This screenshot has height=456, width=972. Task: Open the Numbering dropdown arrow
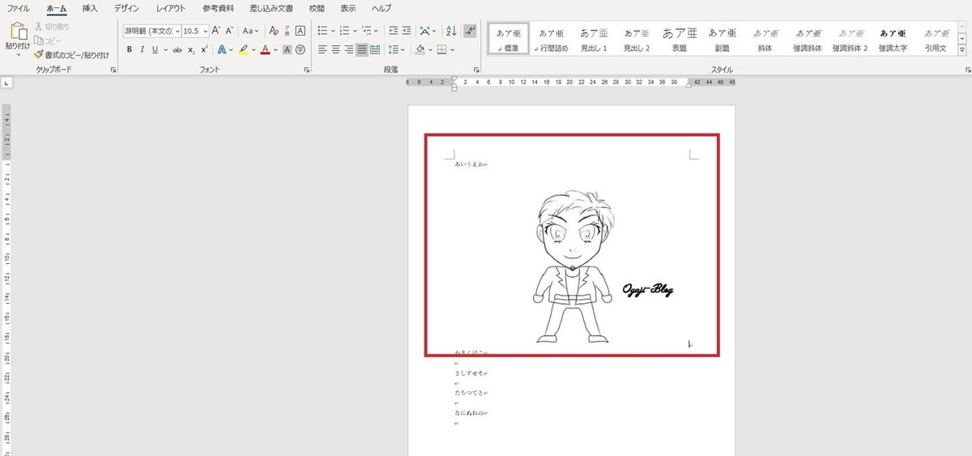click(x=355, y=31)
